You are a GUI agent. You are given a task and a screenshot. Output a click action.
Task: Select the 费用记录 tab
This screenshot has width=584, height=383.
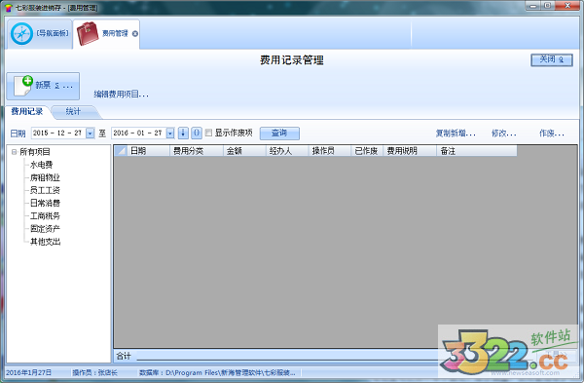tap(27, 111)
